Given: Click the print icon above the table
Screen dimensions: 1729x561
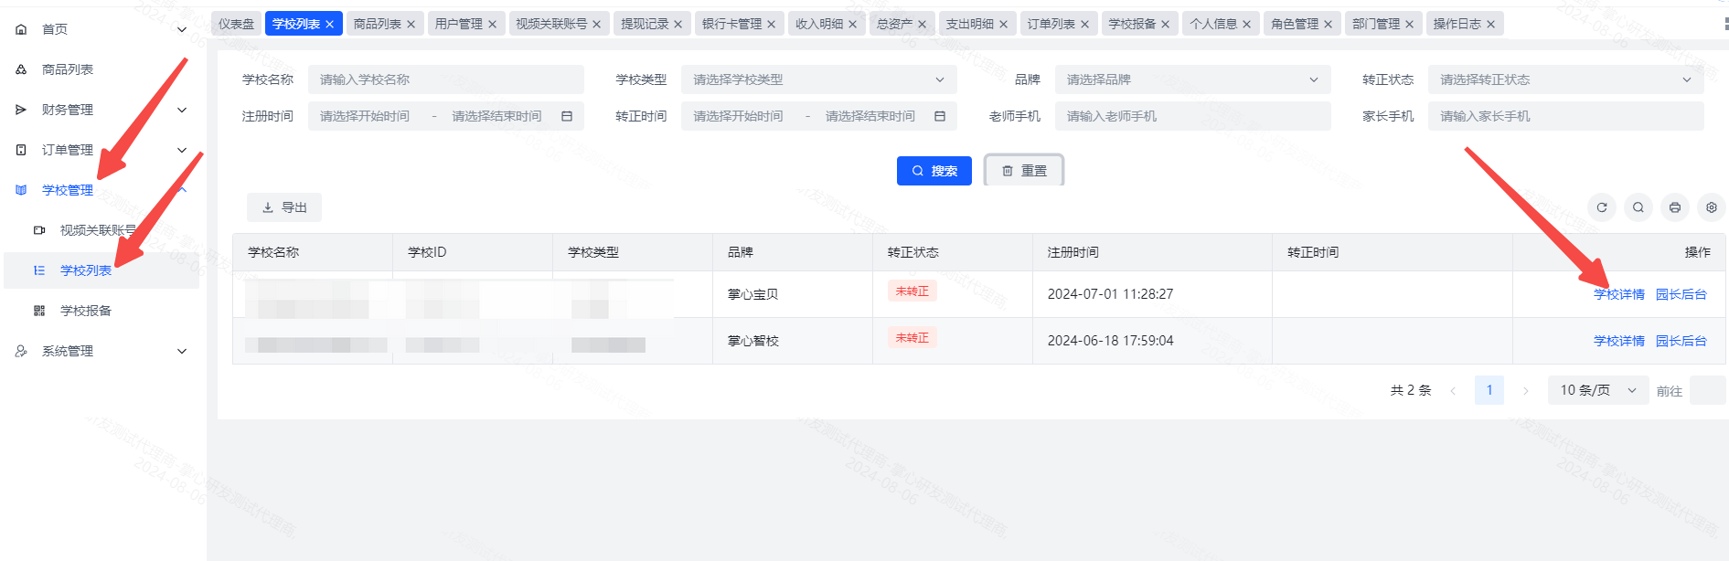Looking at the screenshot, I should [1674, 207].
